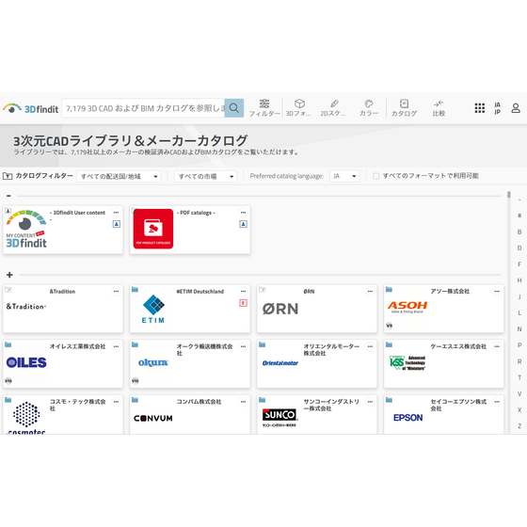
Task: Open the EPSON catalog logo
Action: (407, 418)
